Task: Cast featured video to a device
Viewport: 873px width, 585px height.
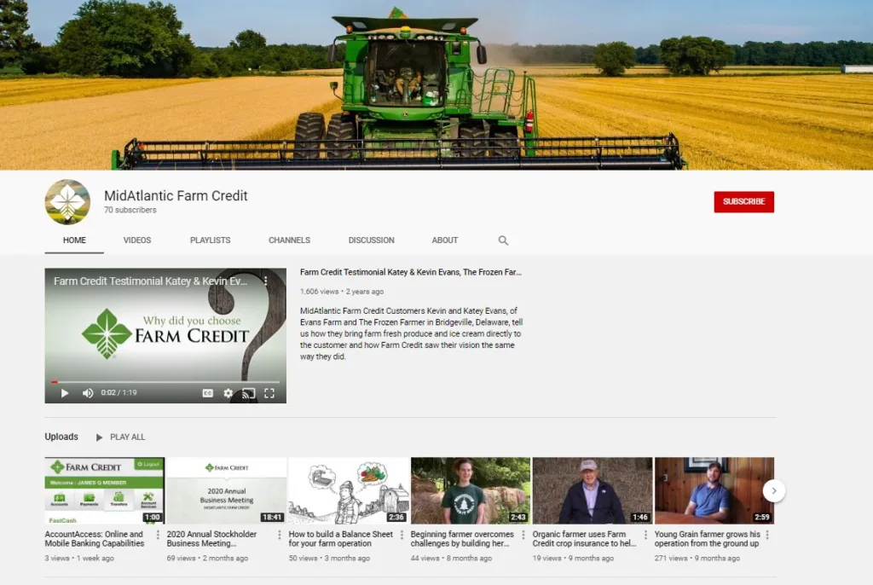Action: 249,393
